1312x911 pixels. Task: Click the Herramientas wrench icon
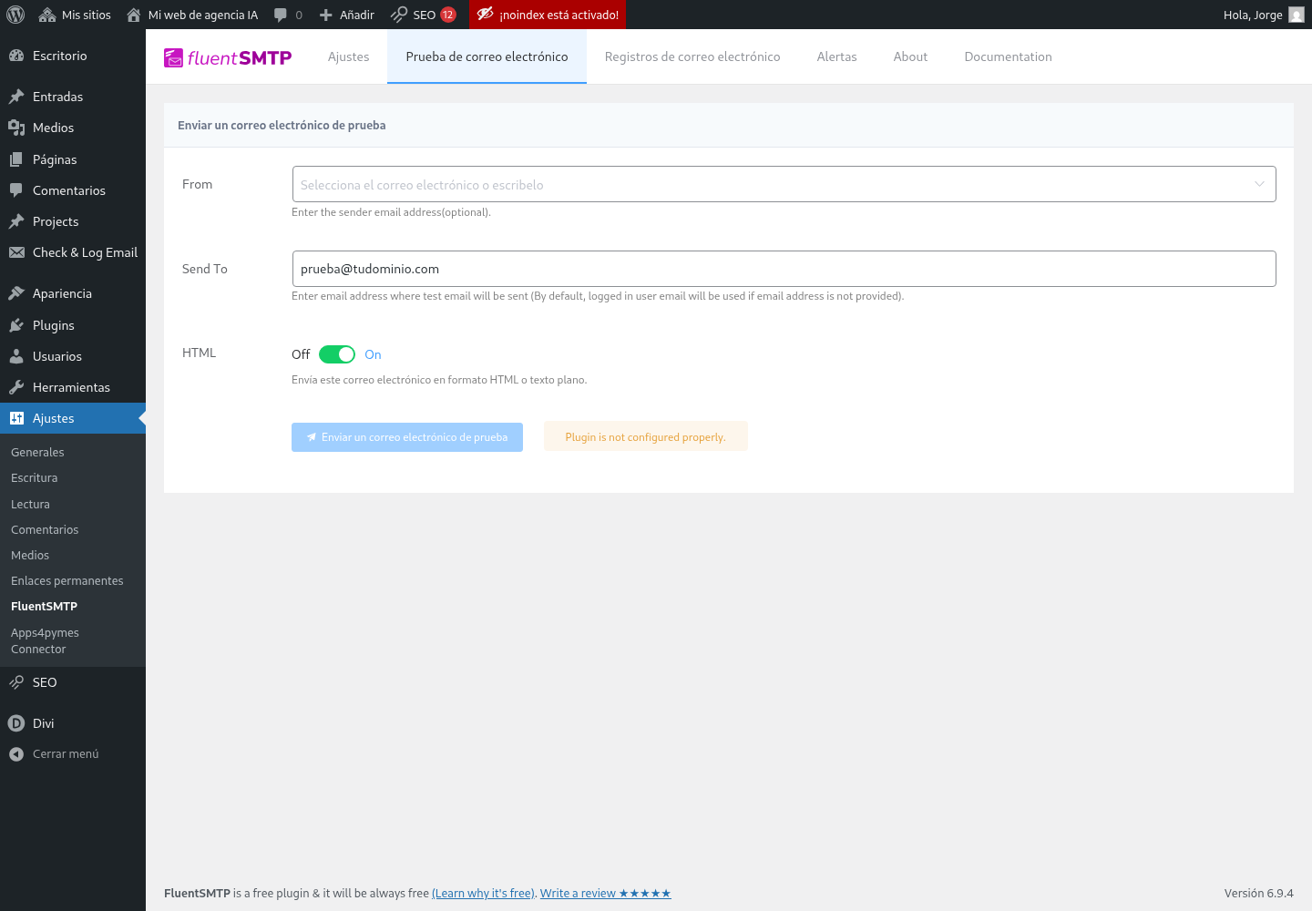click(16, 387)
